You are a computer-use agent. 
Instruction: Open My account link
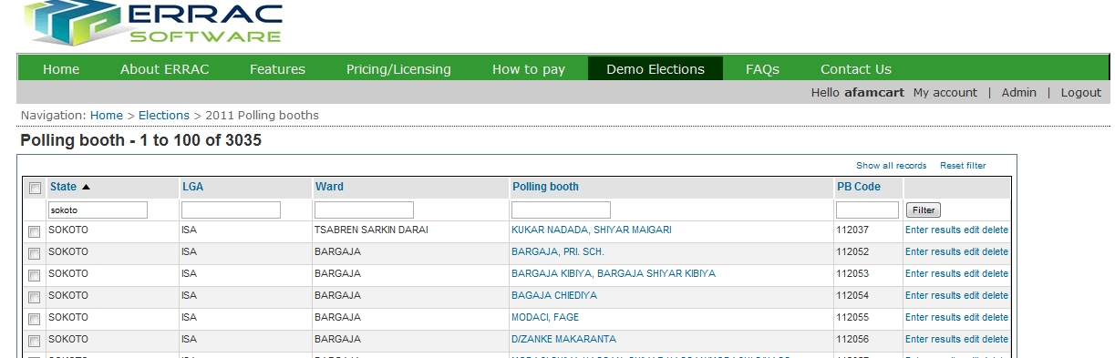click(945, 92)
